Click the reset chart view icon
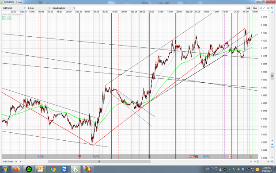Screen dimensions: 276x173 [x=272, y=161]
